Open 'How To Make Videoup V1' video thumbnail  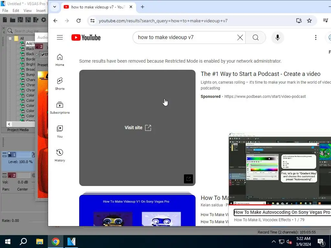pyautogui.click(x=137, y=210)
